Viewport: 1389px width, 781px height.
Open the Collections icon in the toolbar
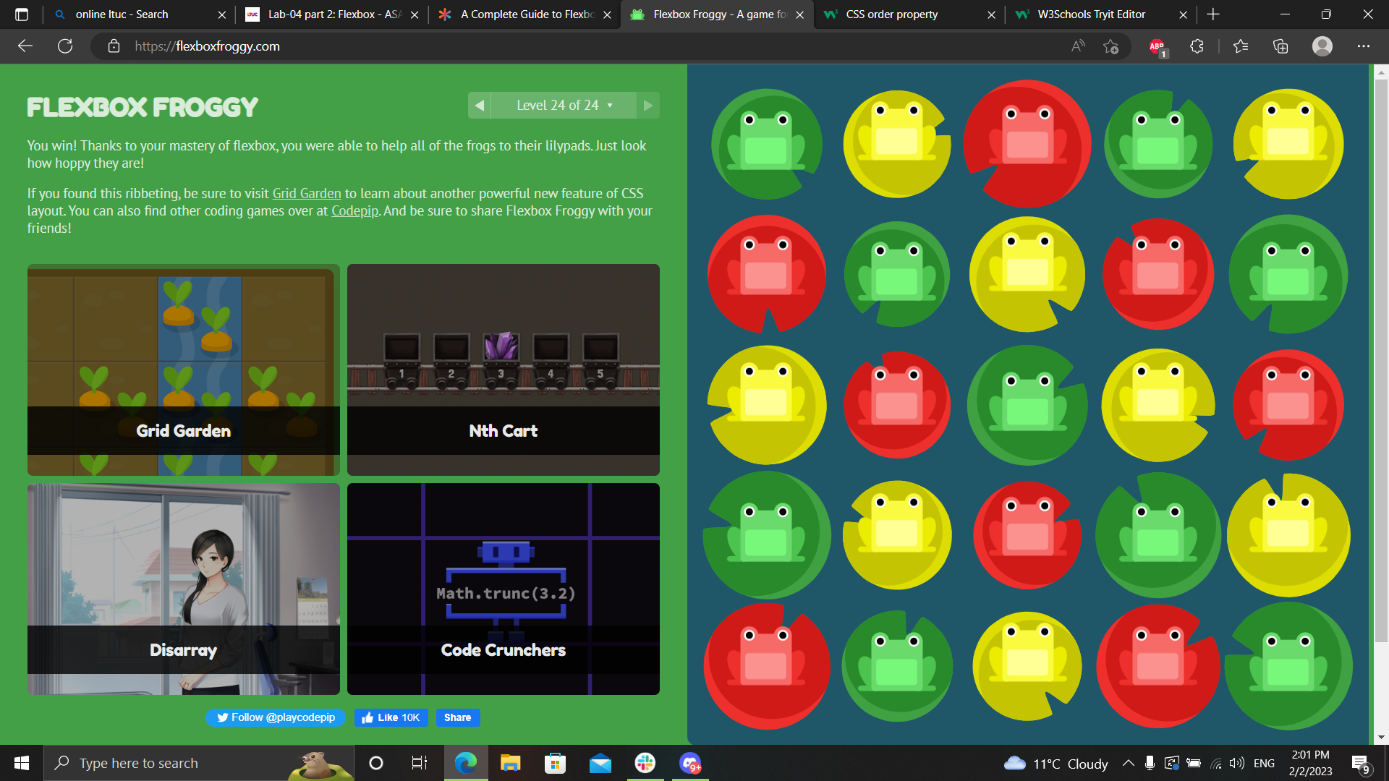pos(1280,46)
